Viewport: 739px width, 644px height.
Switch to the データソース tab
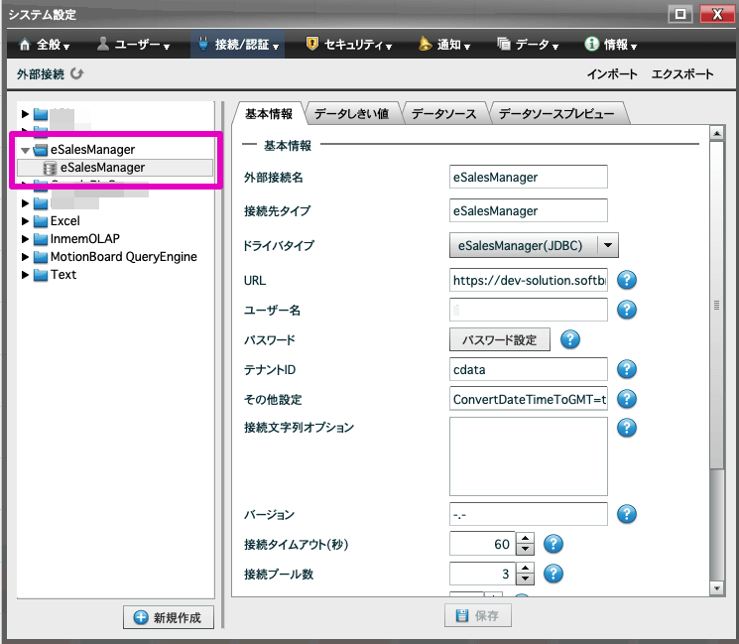(x=444, y=114)
